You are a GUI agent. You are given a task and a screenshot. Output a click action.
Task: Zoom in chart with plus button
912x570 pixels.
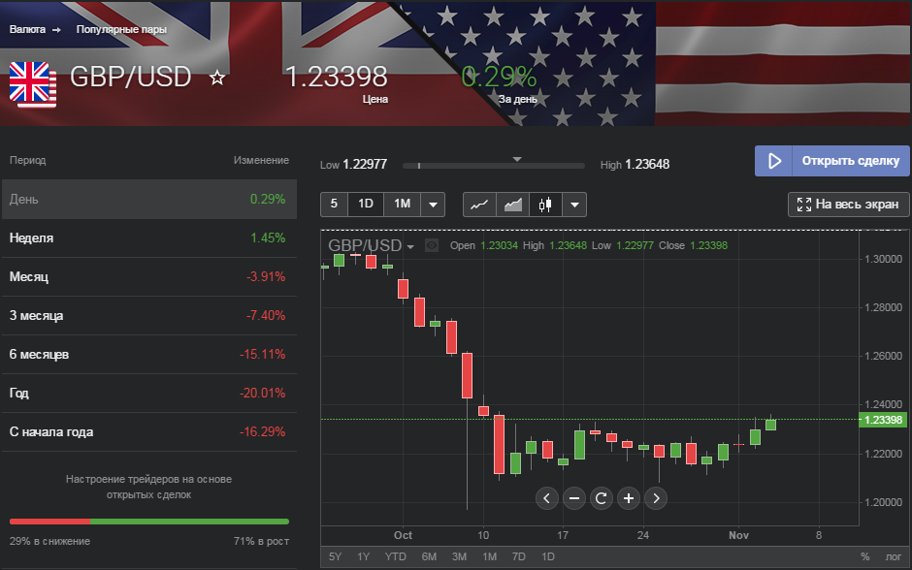[629, 498]
